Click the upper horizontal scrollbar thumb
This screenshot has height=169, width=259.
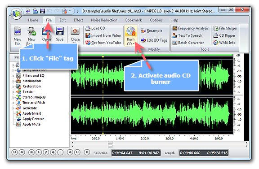click(110, 143)
